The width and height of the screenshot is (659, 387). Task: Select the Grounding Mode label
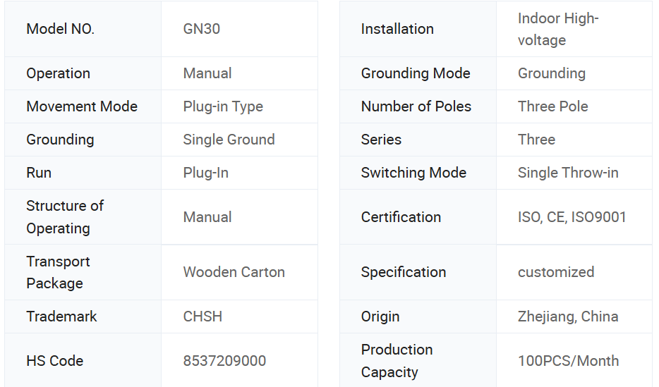[x=415, y=73]
